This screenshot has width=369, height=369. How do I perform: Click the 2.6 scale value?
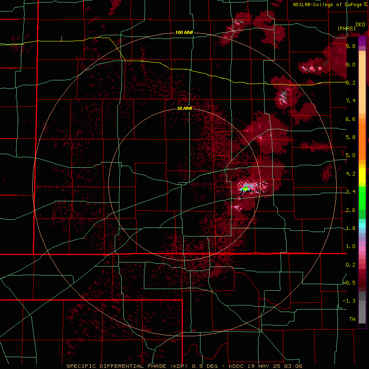coord(351,210)
